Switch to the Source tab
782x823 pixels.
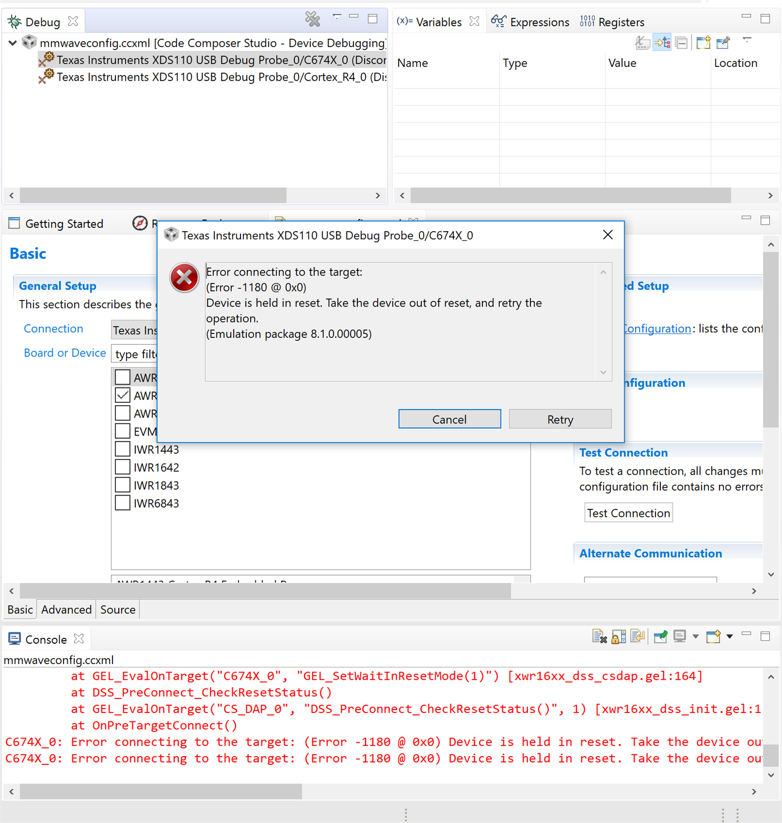point(118,609)
